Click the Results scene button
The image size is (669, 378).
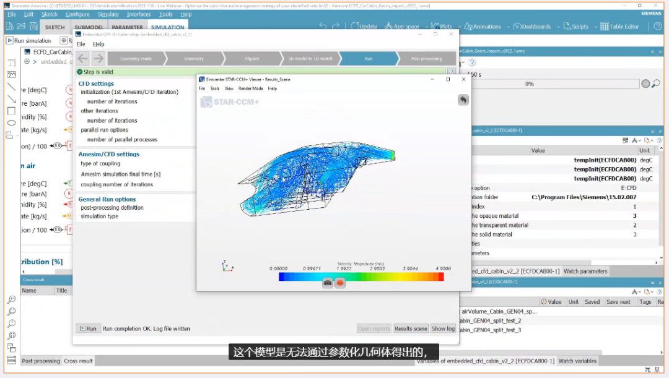(411, 329)
